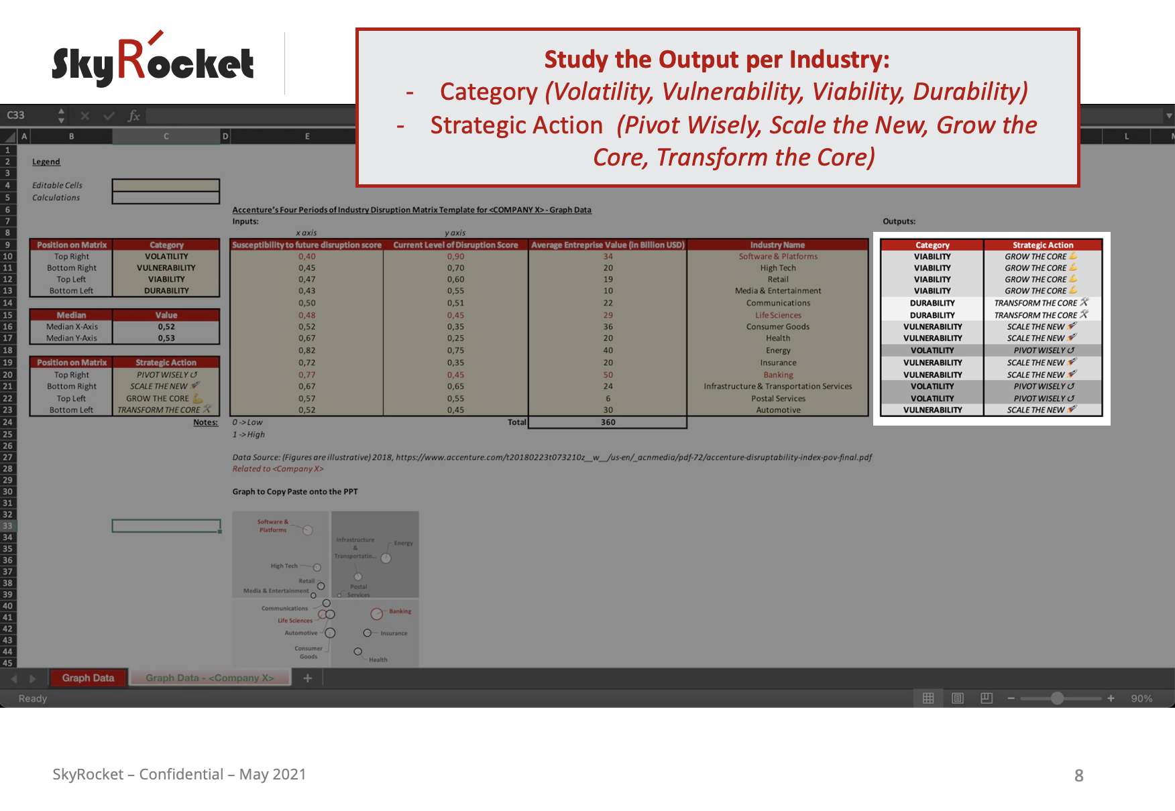1175x811 pixels.
Task: Click the Name Box up arrow
Action: [60, 111]
